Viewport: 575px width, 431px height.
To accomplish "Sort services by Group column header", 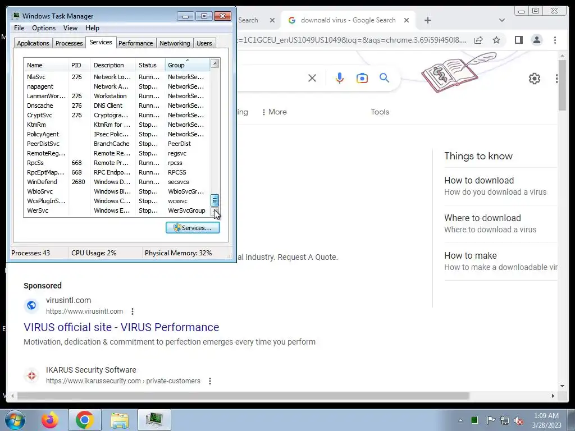I will click(188, 65).
